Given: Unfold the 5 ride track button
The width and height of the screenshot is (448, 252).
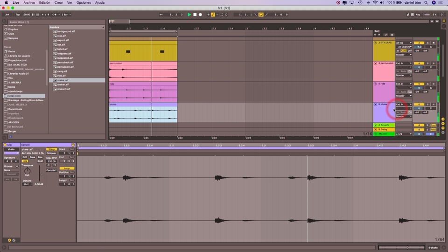Looking at the screenshot, I should tap(375, 84).
